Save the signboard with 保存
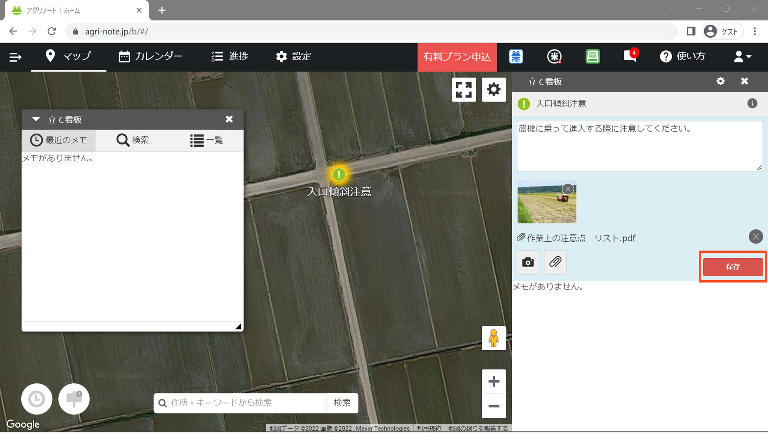The height and width of the screenshot is (433, 768). (733, 267)
